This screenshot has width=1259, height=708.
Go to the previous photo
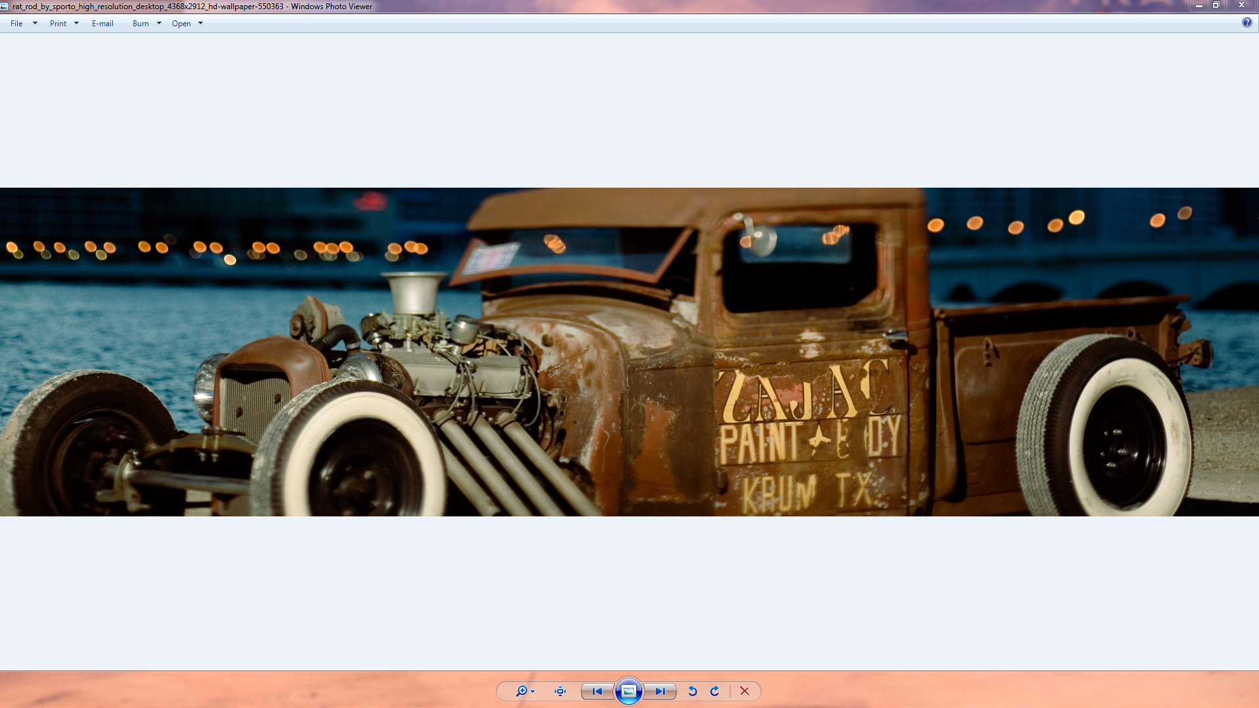[597, 691]
